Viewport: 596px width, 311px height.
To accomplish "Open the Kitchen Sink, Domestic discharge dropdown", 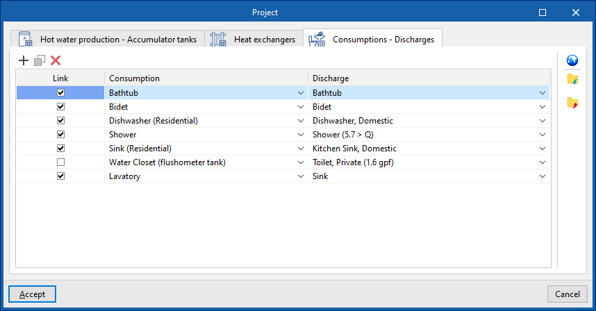I will point(543,149).
